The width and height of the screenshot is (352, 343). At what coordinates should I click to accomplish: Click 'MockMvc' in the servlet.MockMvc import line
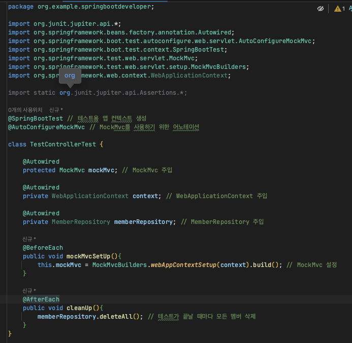pos(182,58)
